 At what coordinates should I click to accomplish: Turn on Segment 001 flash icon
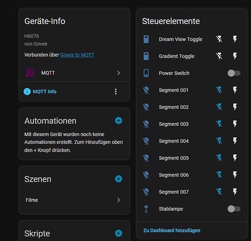(235, 90)
